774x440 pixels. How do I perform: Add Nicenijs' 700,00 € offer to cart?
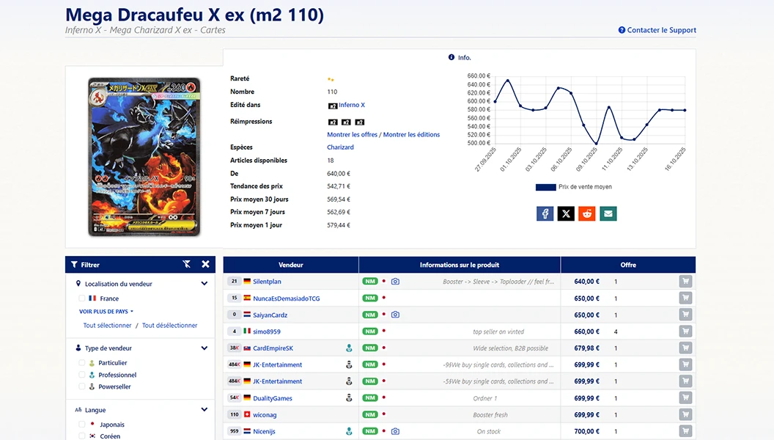(685, 431)
